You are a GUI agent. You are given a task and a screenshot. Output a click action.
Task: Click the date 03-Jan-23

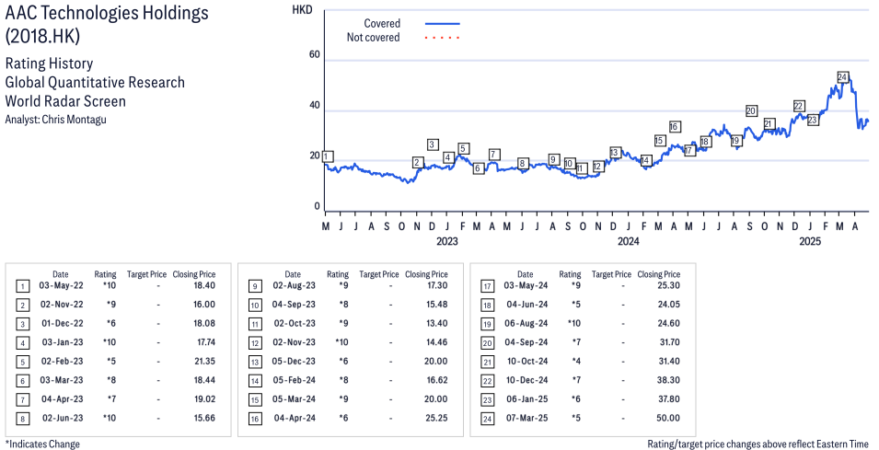pos(62,342)
